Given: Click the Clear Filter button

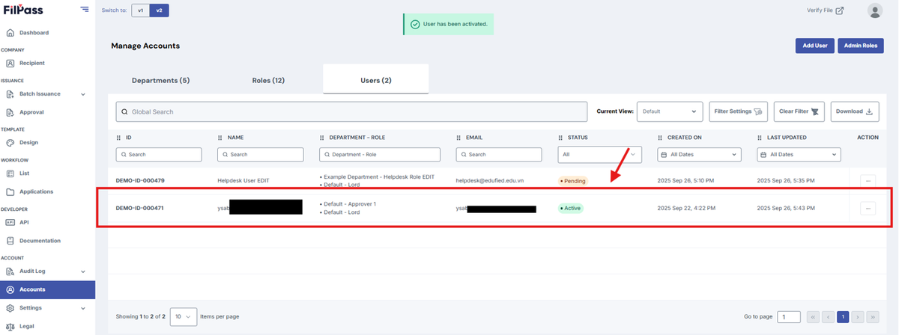Looking at the screenshot, I should 799,111.
